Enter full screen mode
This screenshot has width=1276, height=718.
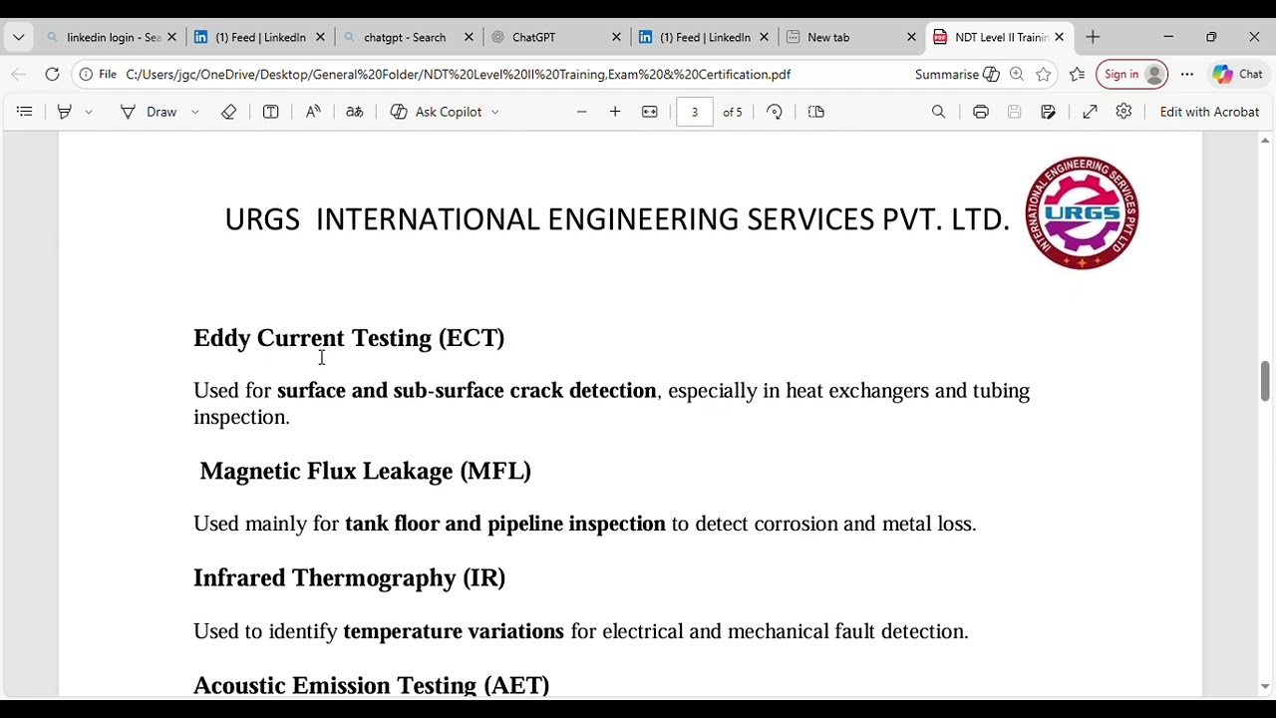click(1091, 112)
